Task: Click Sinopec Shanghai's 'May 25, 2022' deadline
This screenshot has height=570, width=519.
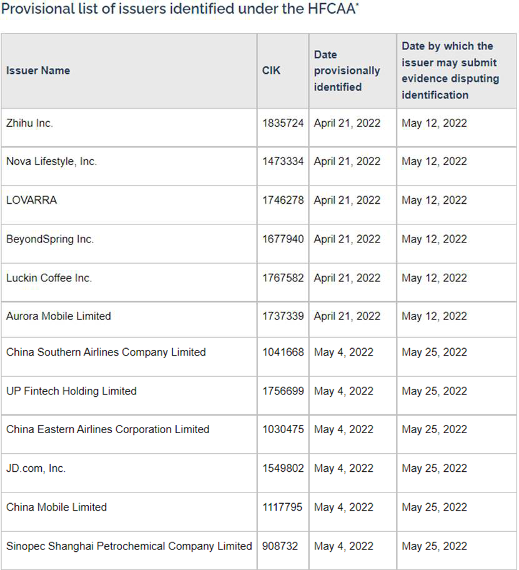Action: click(435, 546)
